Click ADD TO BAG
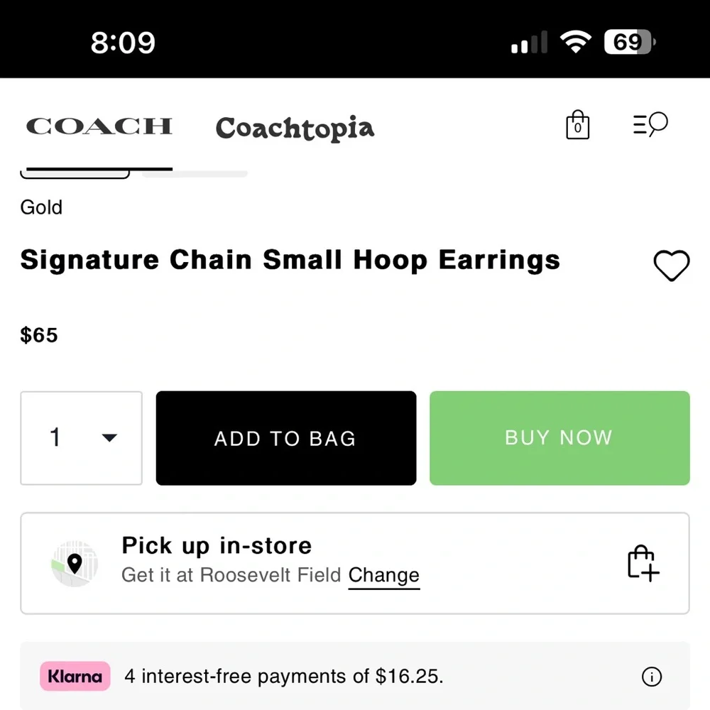 (285, 438)
